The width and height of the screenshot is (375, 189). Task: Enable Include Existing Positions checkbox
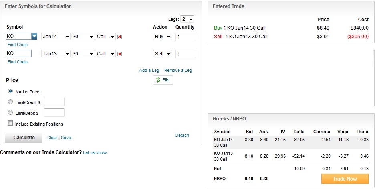click(10, 124)
